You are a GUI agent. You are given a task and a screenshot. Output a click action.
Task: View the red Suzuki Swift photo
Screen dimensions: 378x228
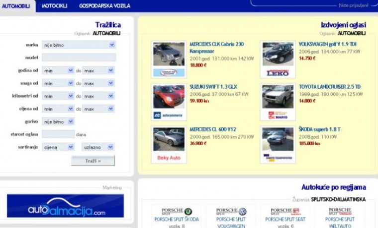pyautogui.click(x=169, y=97)
